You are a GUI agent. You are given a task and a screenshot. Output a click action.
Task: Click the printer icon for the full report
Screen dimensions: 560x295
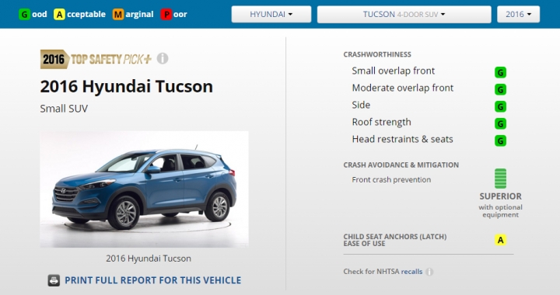54,280
